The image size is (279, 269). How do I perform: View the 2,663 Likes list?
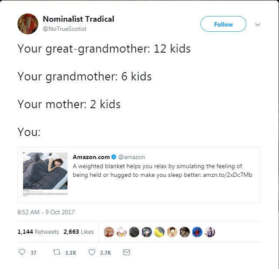(79, 232)
